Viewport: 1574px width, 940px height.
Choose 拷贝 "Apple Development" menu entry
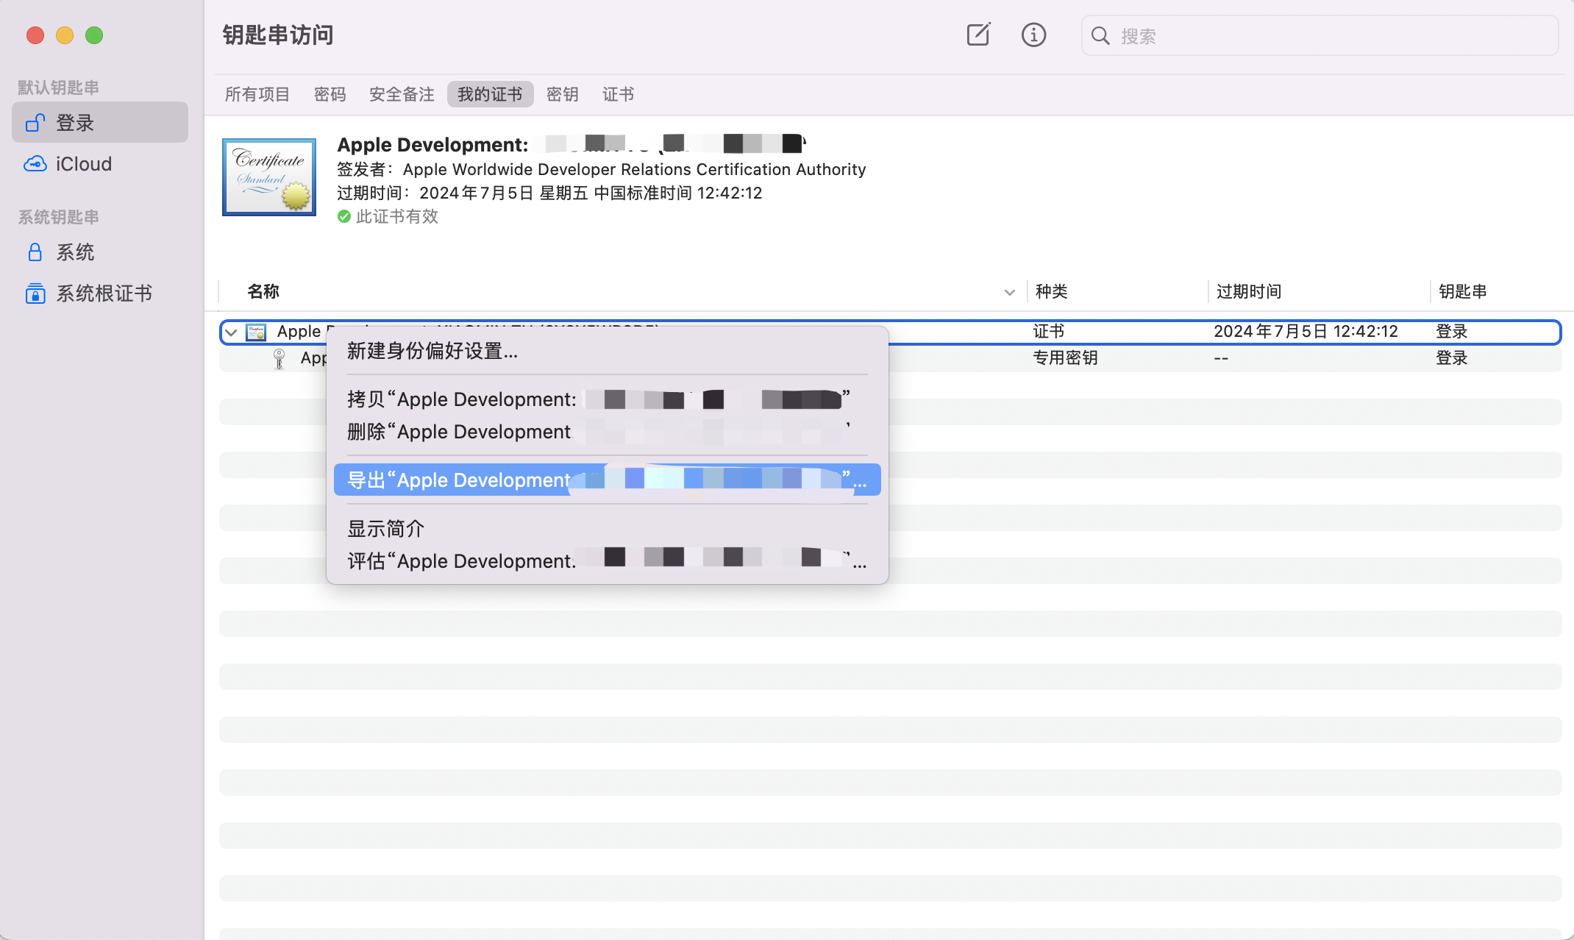coord(608,399)
